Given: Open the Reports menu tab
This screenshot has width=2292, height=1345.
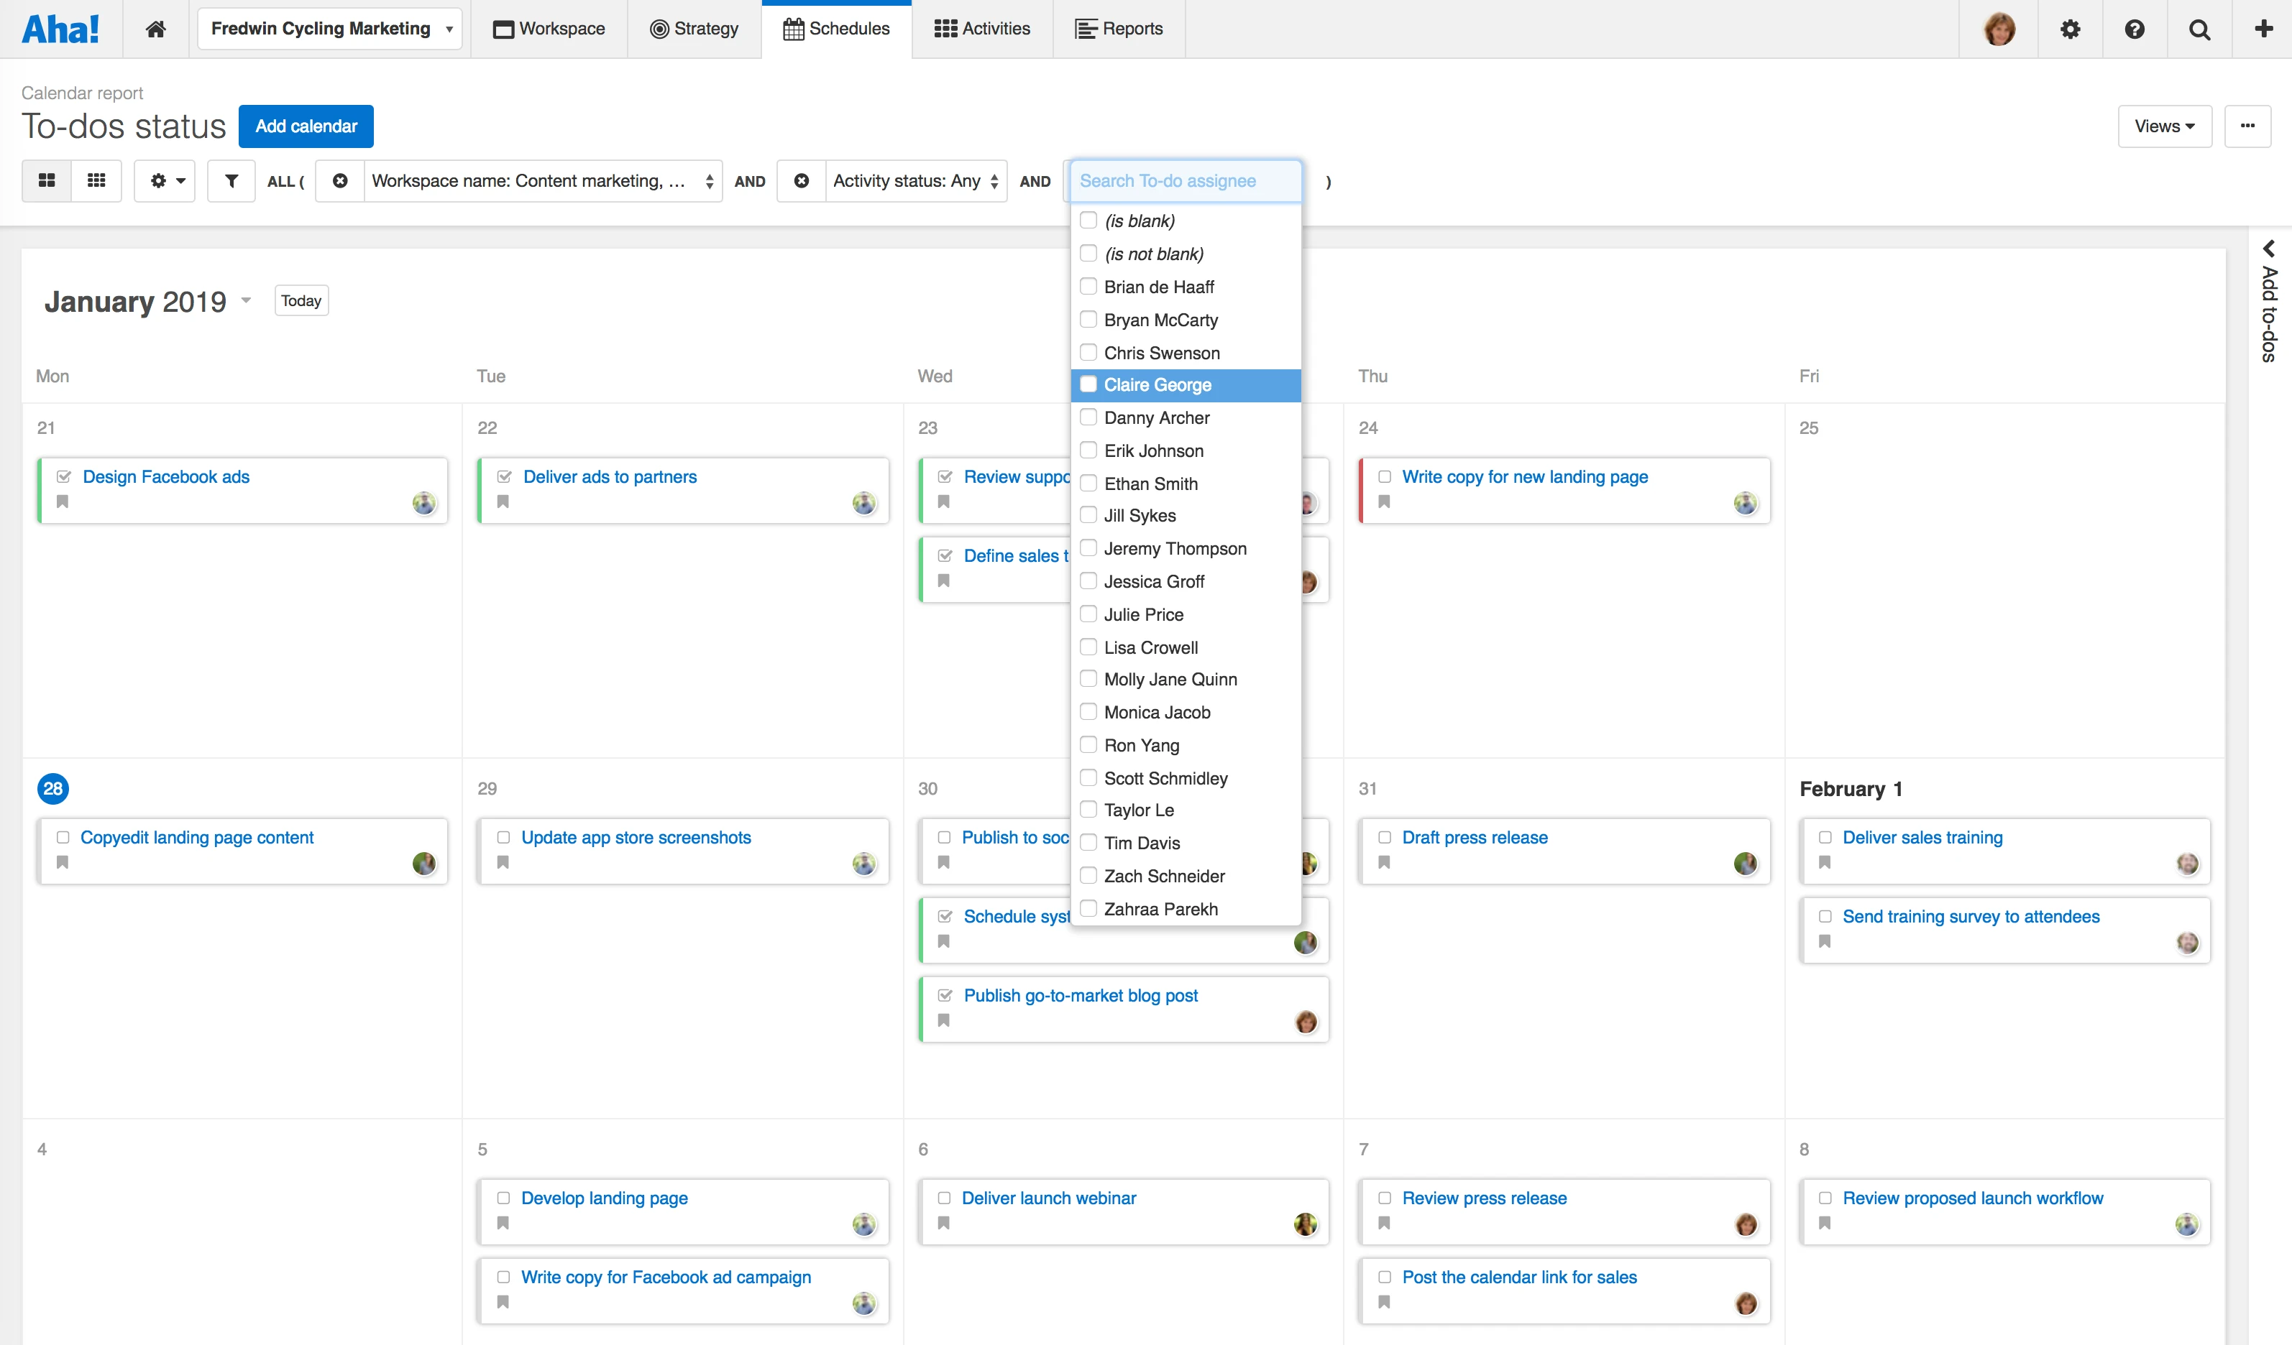Looking at the screenshot, I should pyautogui.click(x=1119, y=29).
